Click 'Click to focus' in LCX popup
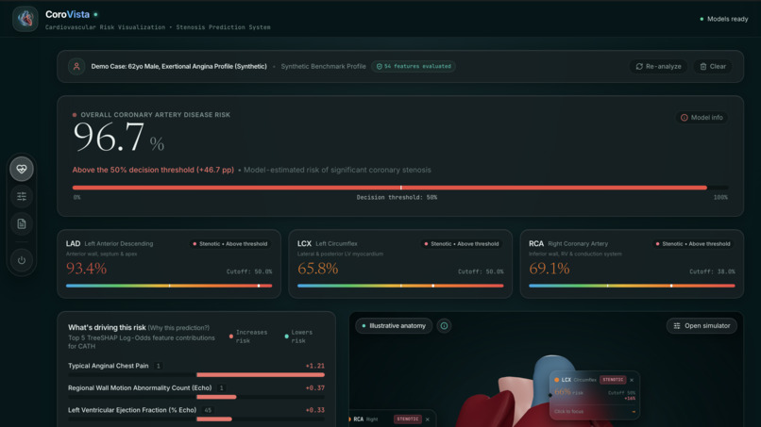This screenshot has width=761, height=427. (568, 412)
